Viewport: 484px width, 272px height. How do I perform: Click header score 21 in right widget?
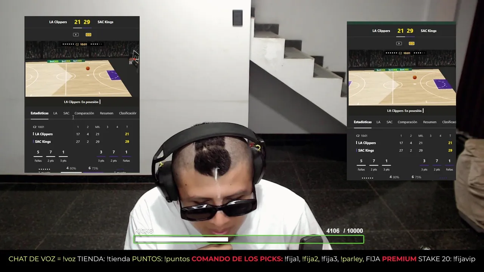pyautogui.click(x=400, y=31)
